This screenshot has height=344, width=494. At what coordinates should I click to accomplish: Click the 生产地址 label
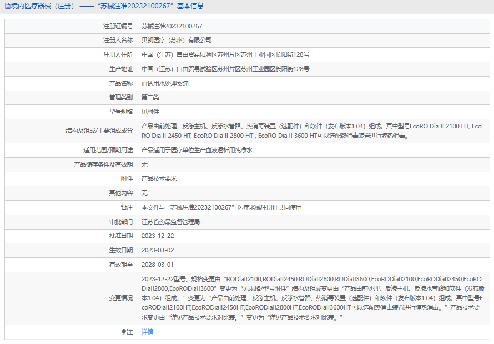121,69
